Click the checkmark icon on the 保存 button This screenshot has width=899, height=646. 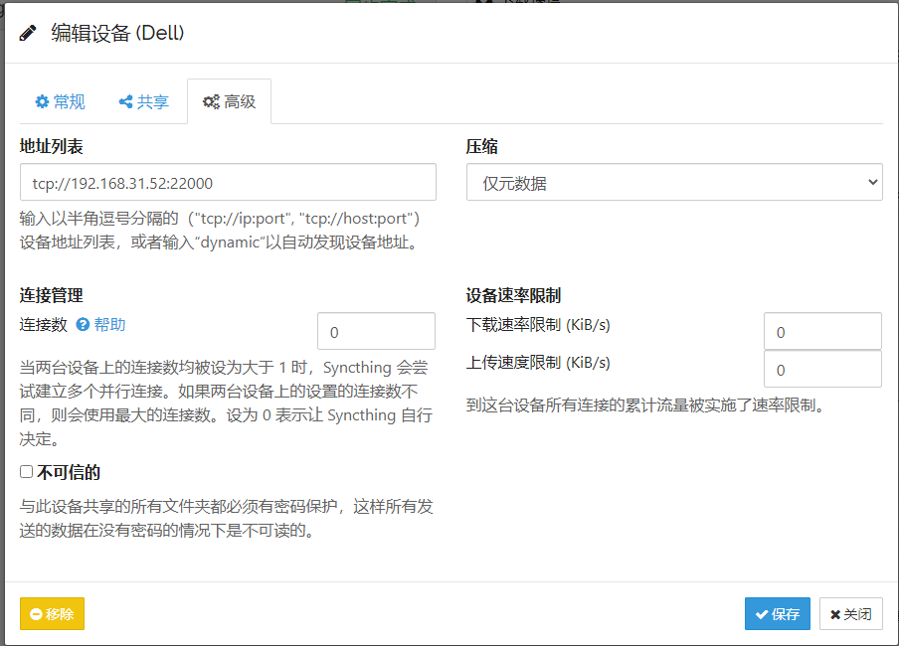(761, 614)
